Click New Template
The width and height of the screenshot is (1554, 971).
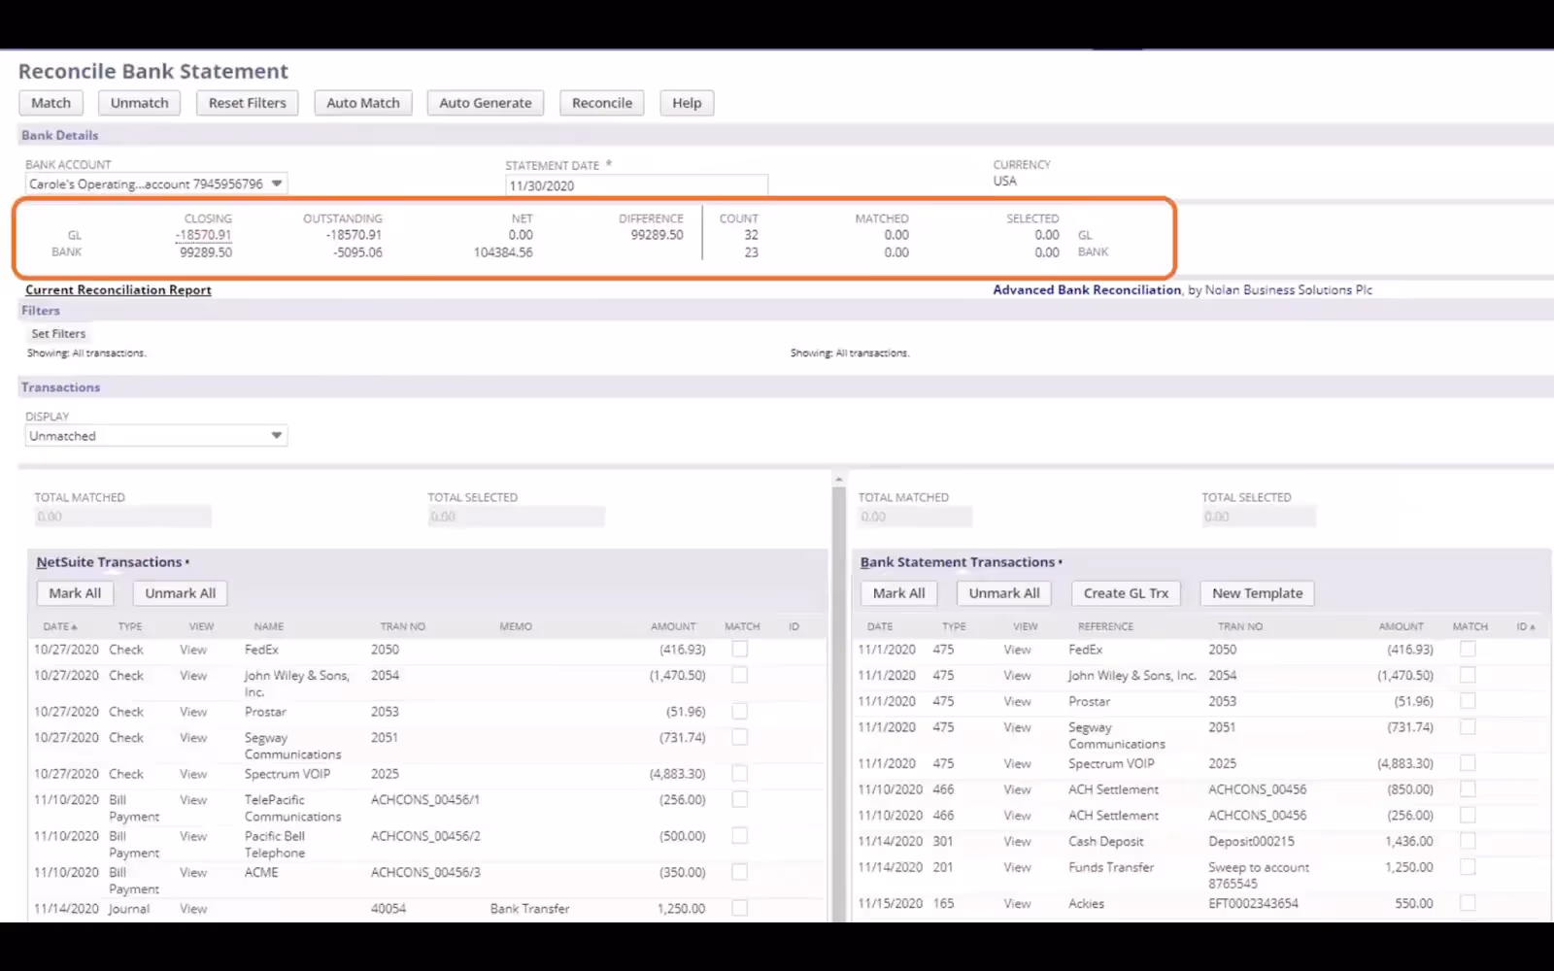pos(1257,592)
